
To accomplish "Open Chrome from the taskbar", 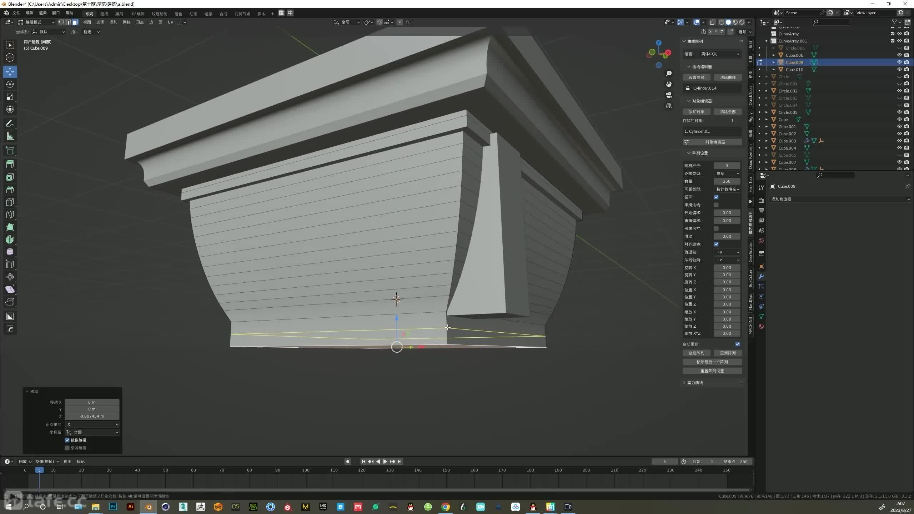I will [446, 507].
